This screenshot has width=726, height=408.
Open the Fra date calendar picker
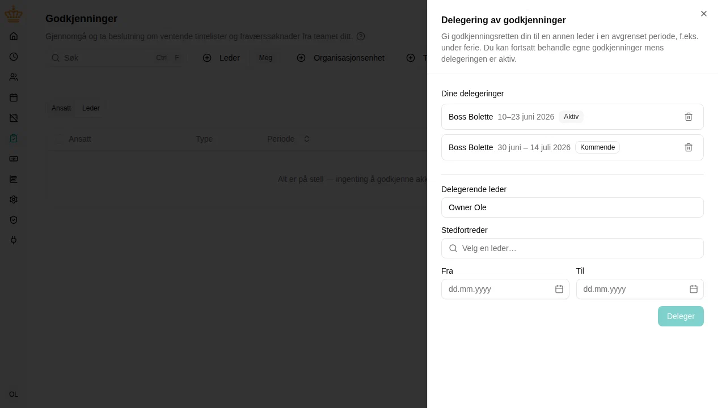(559, 289)
